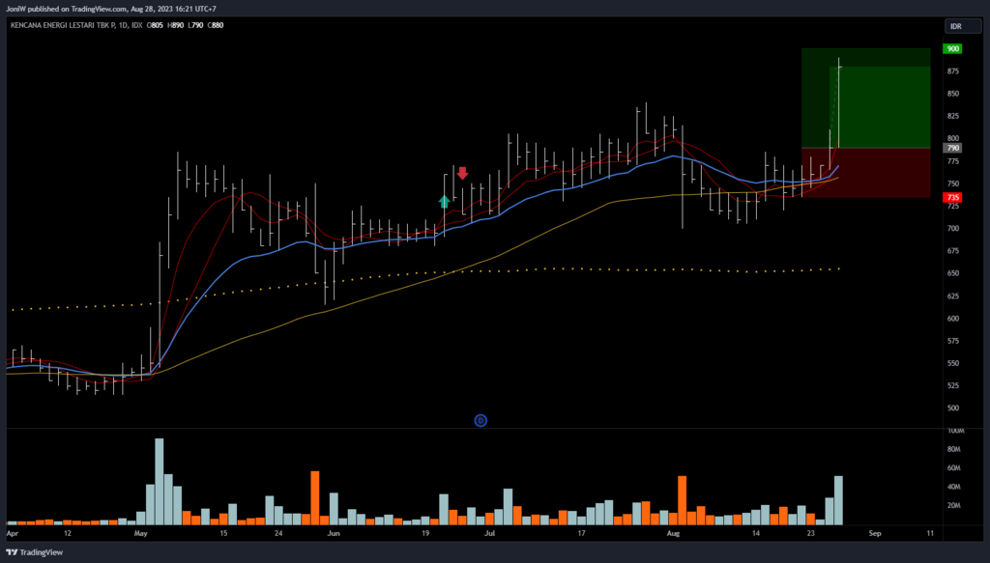Click the 100M volume scale label
The width and height of the screenshot is (990, 563).
(954, 431)
